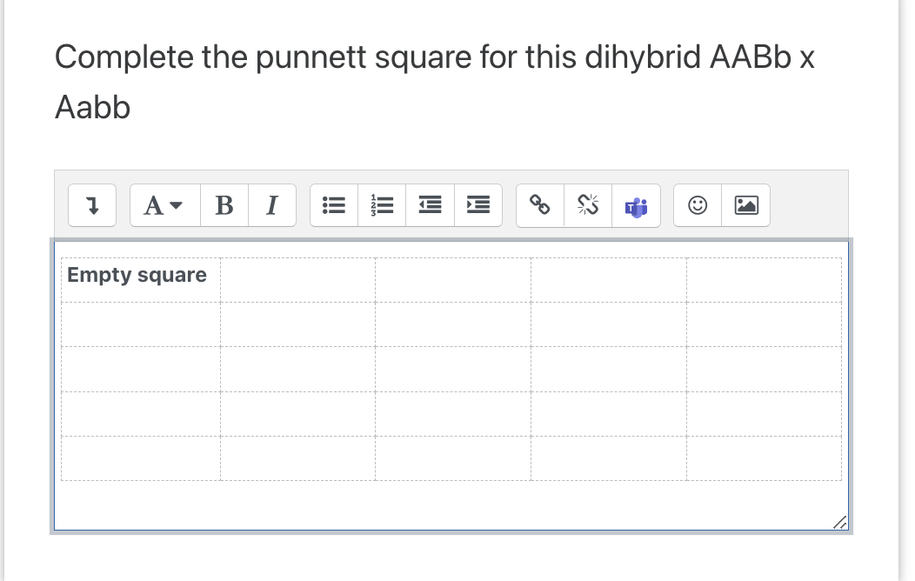This screenshot has width=915, height=581.
Task: Remove link with unlink button
Action: pyautogui.click(x=588, y=205)
